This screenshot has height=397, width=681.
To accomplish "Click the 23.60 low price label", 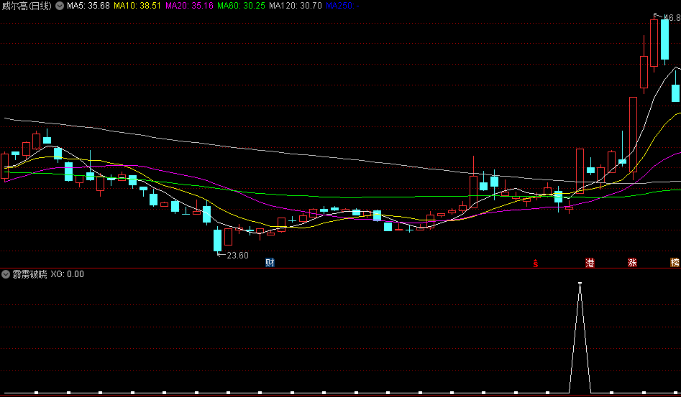I will [237, 256].
